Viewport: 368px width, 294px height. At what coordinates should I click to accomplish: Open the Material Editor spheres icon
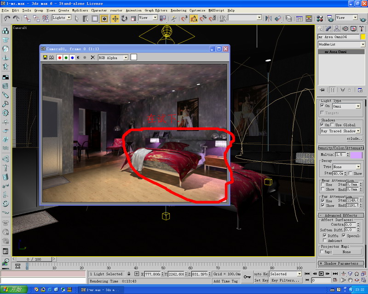(320, 18)
